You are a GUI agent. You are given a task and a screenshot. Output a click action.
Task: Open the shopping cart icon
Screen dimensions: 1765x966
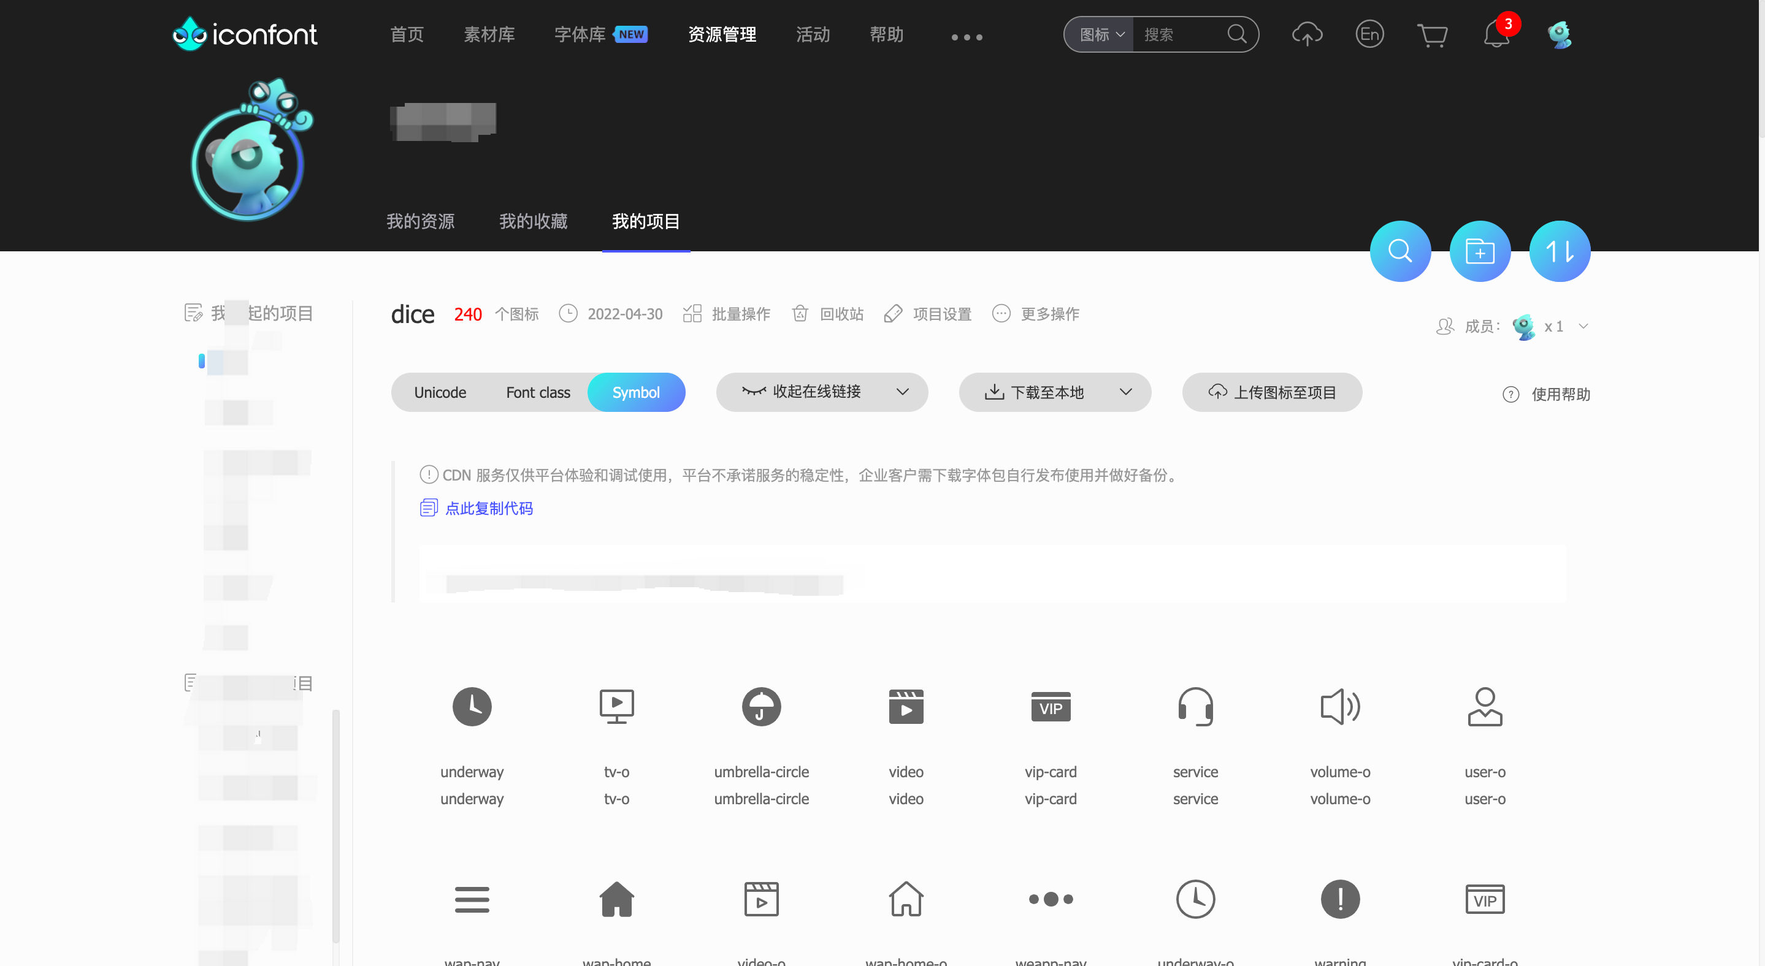1432,34
